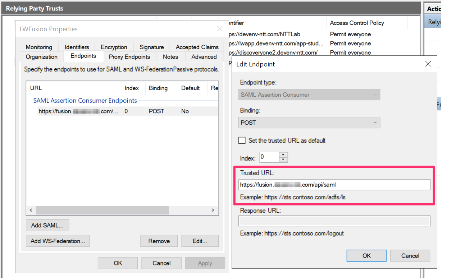Click OK in Edit Endpoint dialog

point(366,256)
